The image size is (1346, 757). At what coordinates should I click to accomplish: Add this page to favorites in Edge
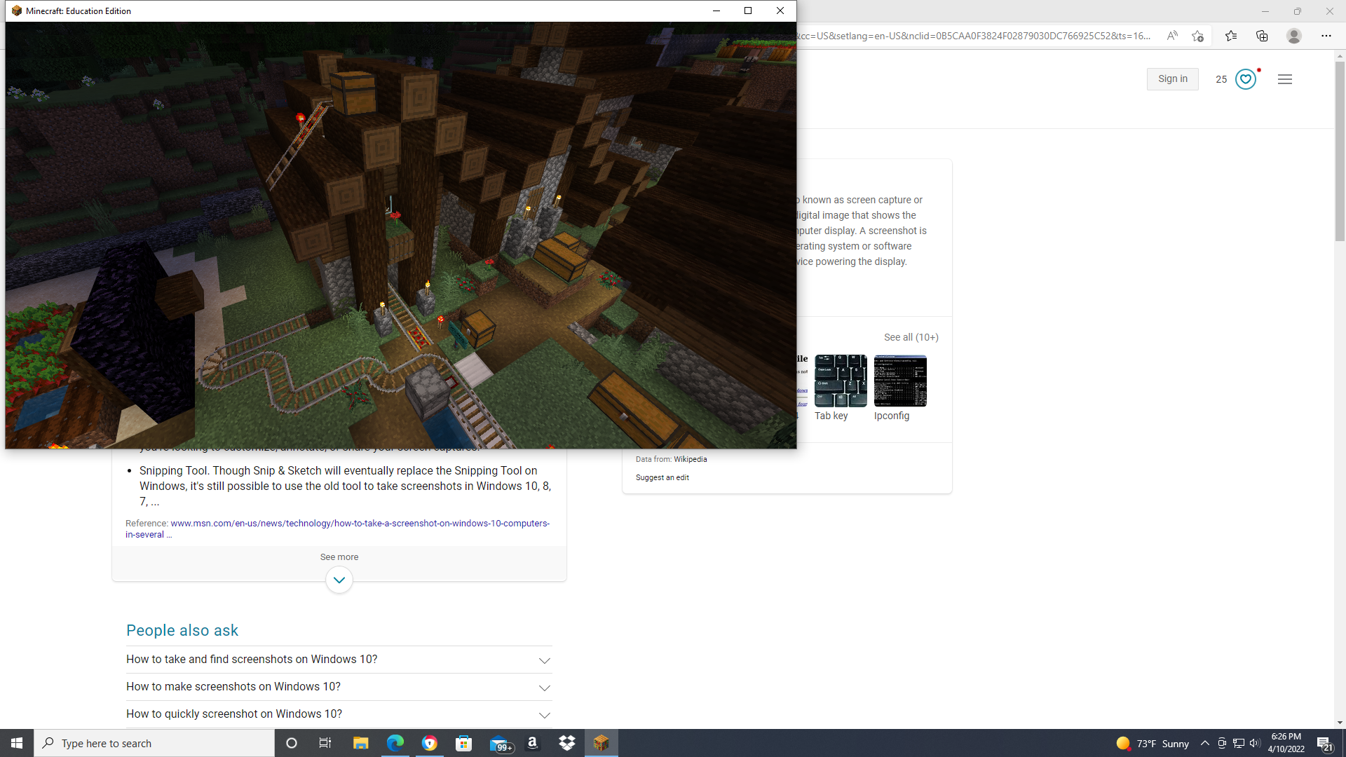click(x=1197, y=36)
